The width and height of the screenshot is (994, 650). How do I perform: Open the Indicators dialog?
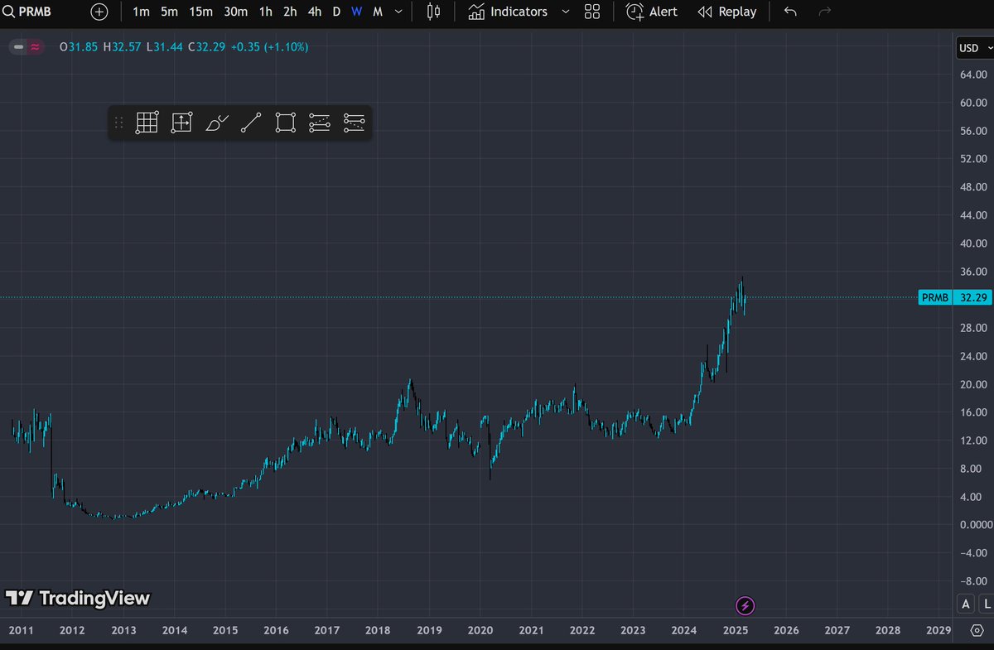point(508,12)
